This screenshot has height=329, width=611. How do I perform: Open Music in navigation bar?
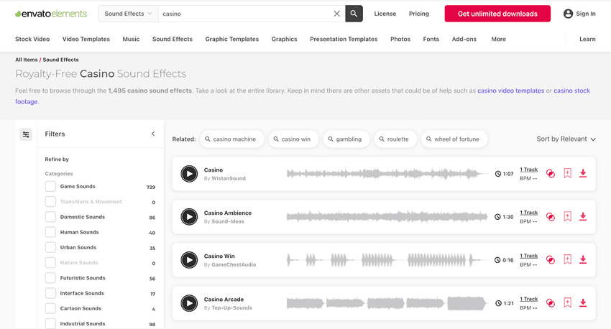(131, 39)
